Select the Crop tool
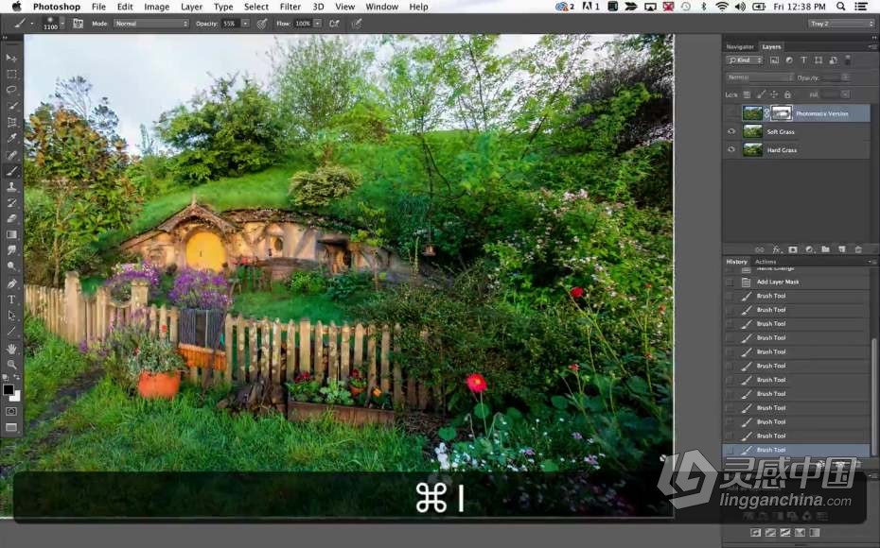 pyautogui.click(x=11, y=122)
